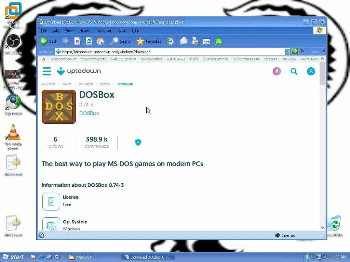Viewport: 350px width, 262px height.
Task: Open the CCleaner link
Action: click(x=271, y=59)
